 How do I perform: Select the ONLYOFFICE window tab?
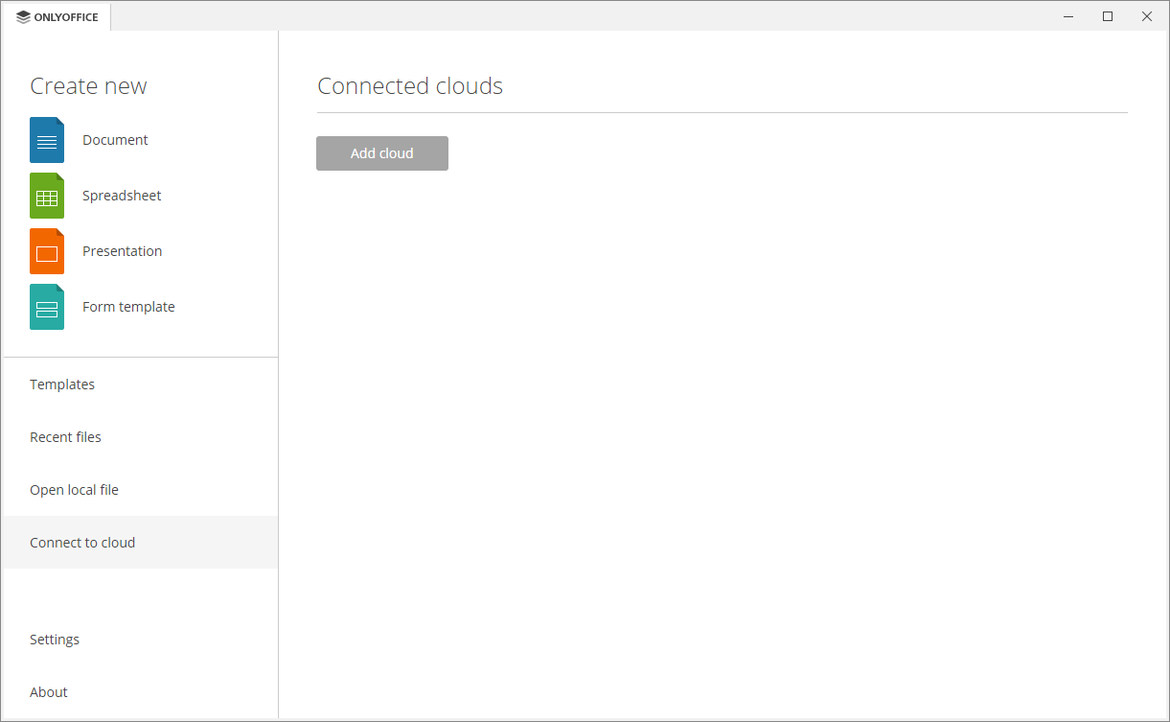coord(56,16)
